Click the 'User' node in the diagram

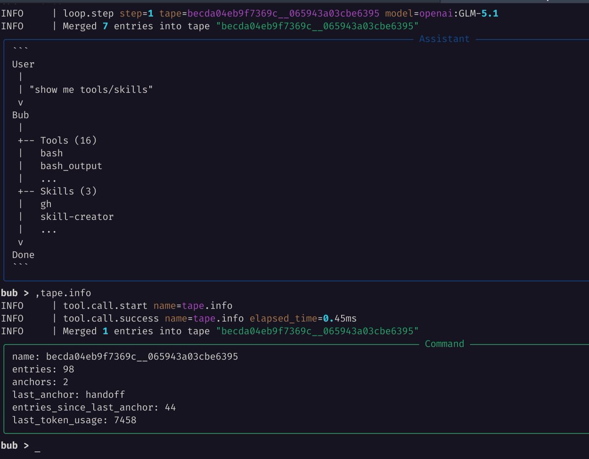click(23, 64)
